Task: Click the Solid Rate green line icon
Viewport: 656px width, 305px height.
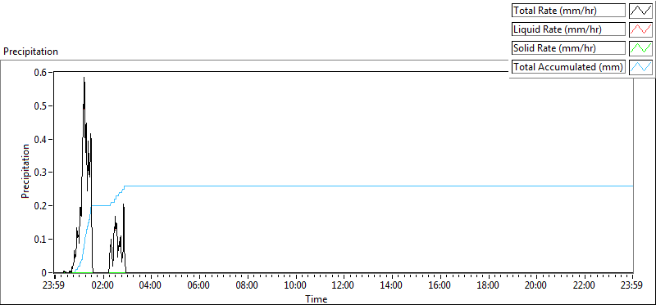Action: pos(640,48)
